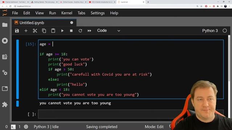Screen dimensions: 232x130
Task: Open the Edit menu
Action: (26, 13)
